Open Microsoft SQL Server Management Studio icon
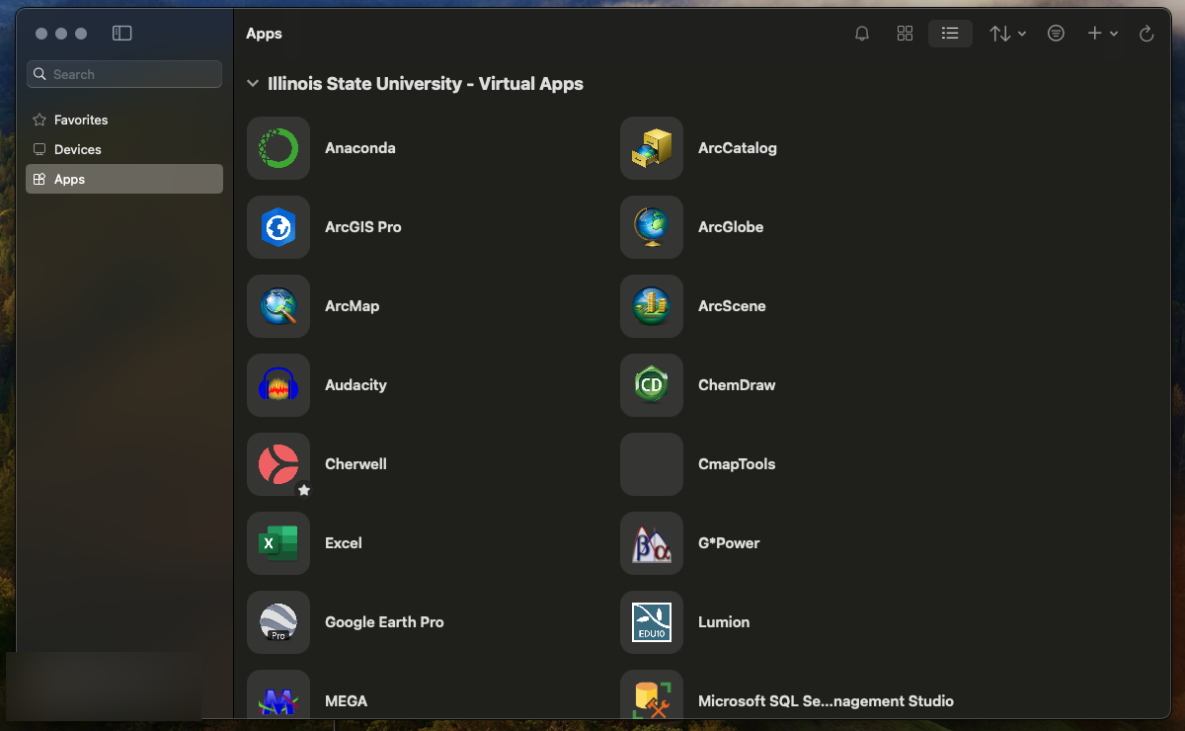This screenshot has width=1185, height=731. pos(652,695)
